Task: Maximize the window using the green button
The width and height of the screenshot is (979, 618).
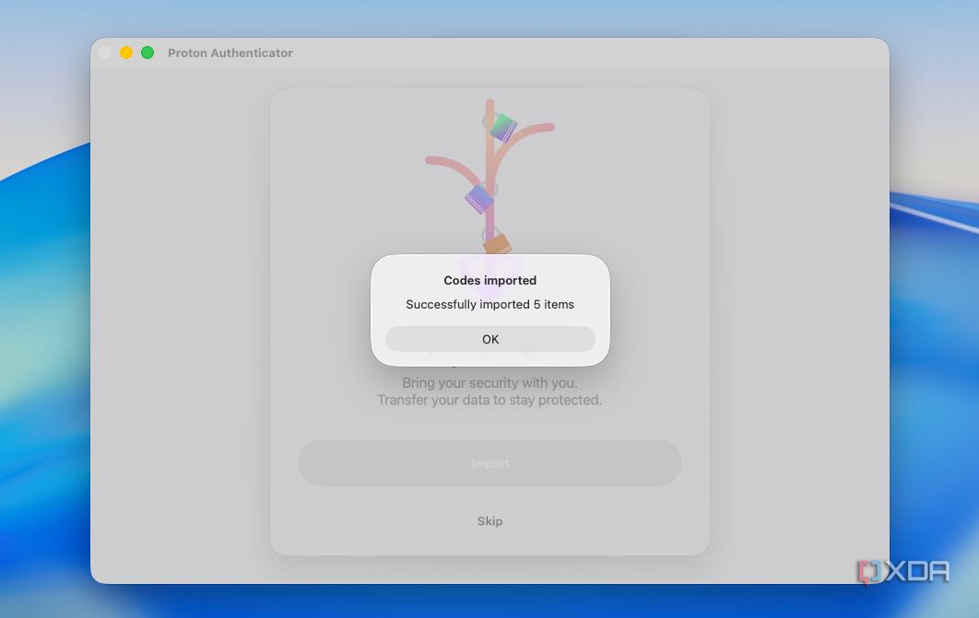Action: pos(147,53)
